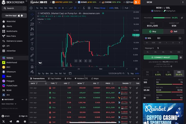
Task: Select the forecasting/measurement tool
Action: [x=32, y=34]
